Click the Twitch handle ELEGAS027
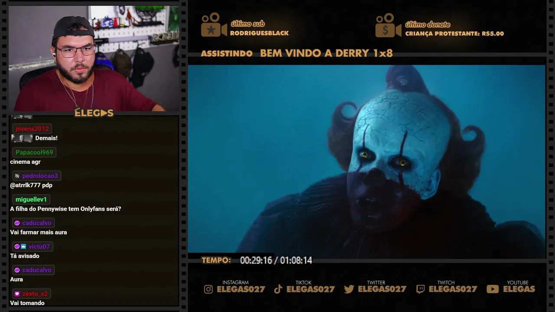Screen dimensions: 555x312 453,289
